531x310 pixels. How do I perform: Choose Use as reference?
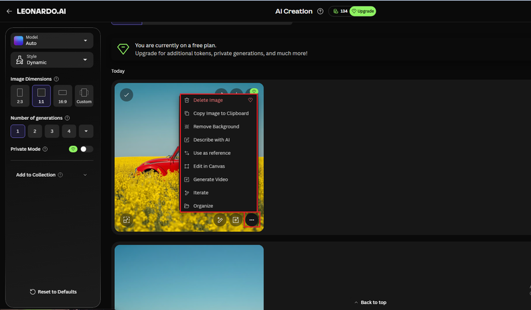218,153
